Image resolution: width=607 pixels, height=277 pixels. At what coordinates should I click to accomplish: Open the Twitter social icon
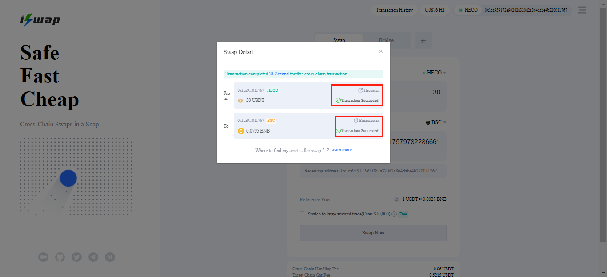77,257
